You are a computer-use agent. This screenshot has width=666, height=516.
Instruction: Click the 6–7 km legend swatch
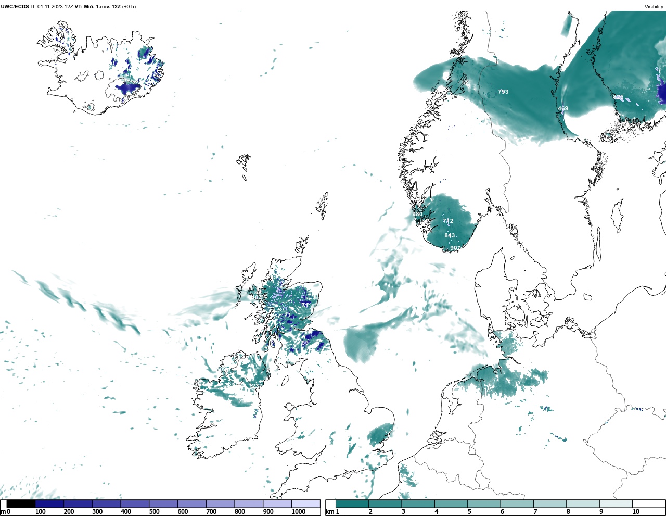[x=517, y=504]
